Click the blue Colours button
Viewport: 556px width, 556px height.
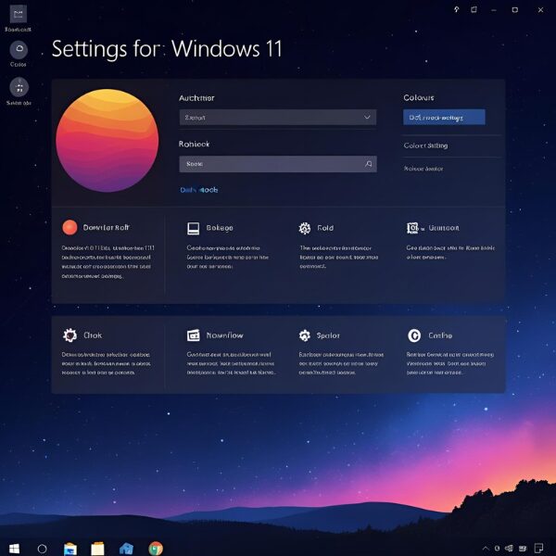click(x=444, y=118)
